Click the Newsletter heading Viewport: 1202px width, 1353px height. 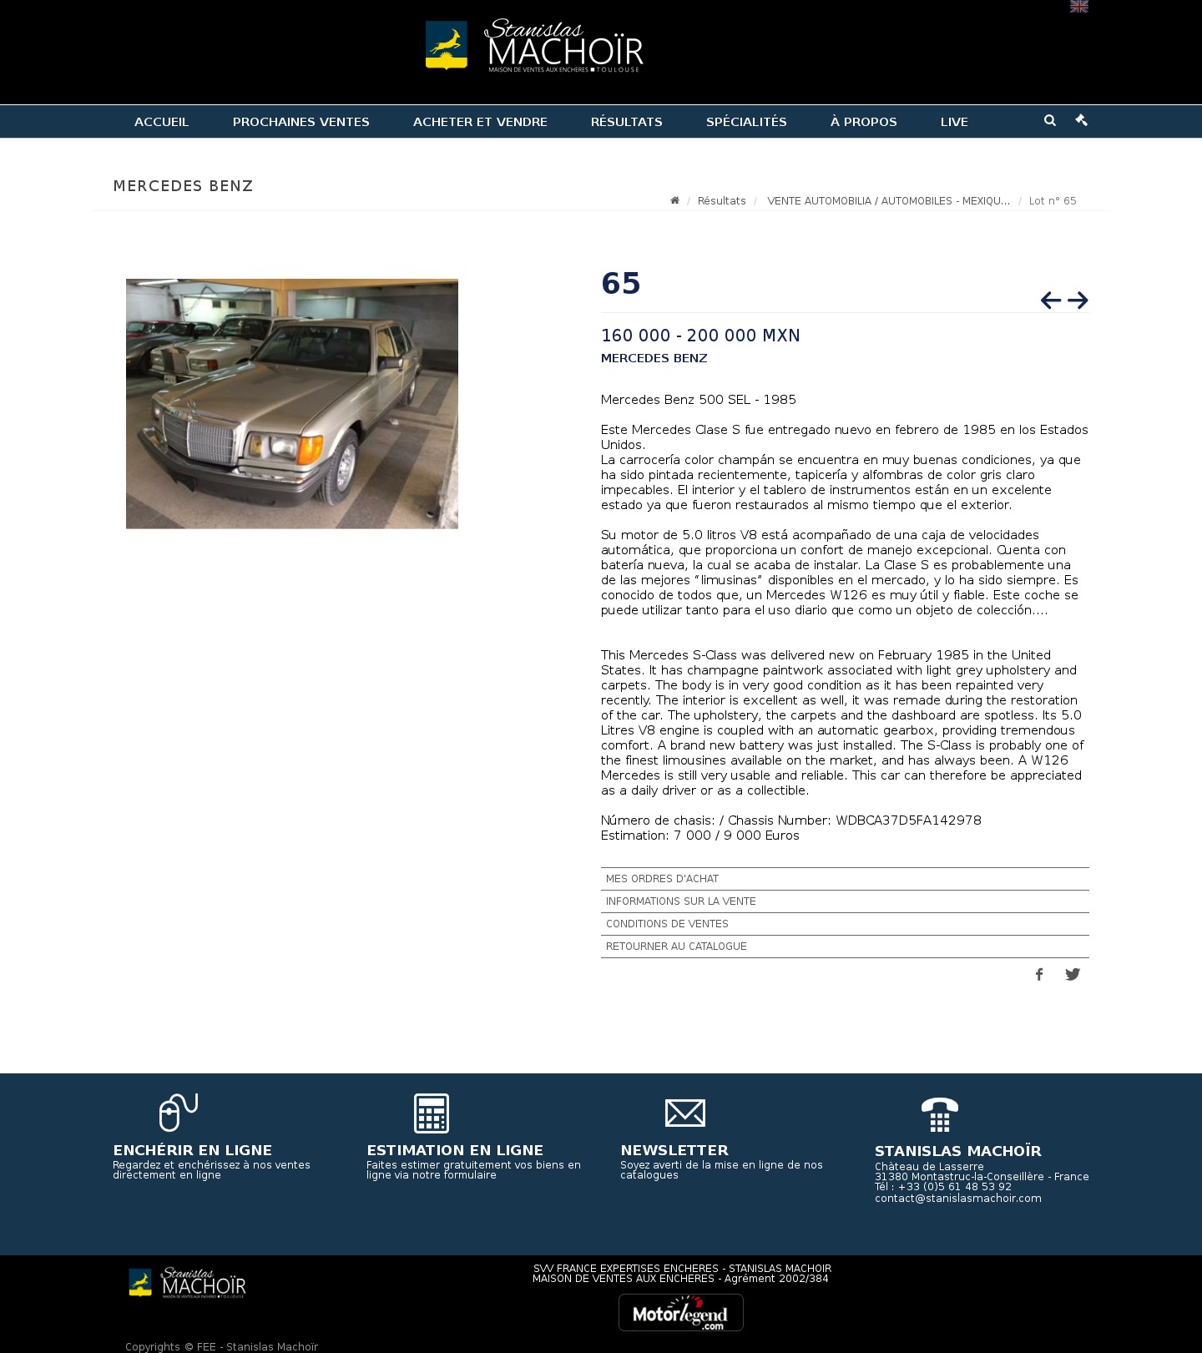pos(674,1150)
